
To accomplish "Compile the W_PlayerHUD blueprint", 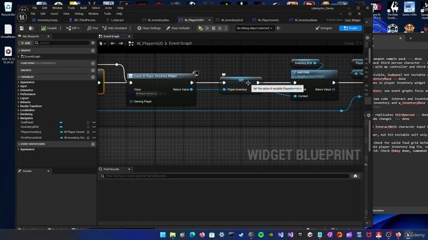I will tap(49, 28).
